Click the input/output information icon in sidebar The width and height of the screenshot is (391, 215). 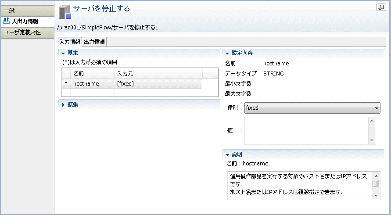click(6, 21)
